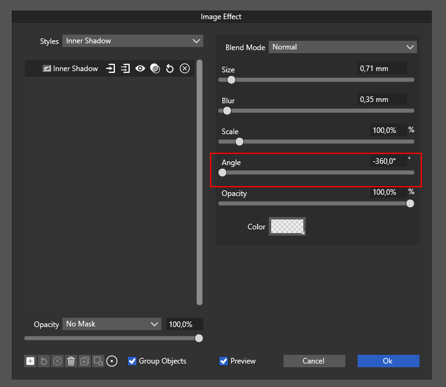Open the Styles dropdown showing Inner Shadow

click(x=132, y=41)
